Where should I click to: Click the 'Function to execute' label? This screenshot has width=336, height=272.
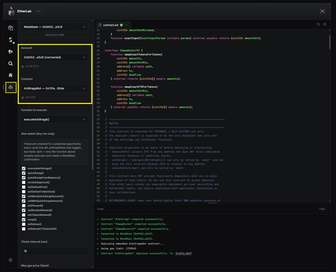point(34,110)
